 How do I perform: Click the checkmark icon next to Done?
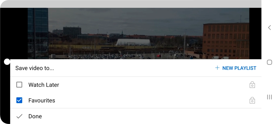click(19, 116)
